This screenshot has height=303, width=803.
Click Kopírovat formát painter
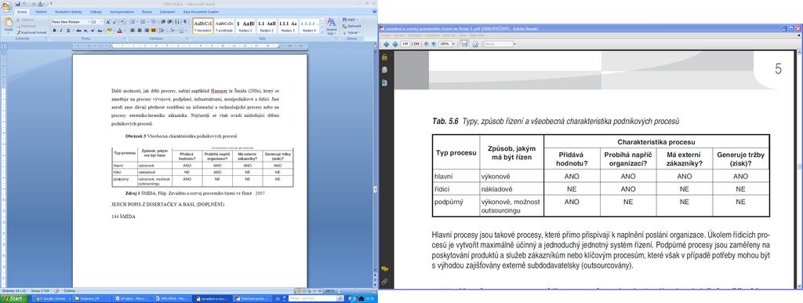32,32
